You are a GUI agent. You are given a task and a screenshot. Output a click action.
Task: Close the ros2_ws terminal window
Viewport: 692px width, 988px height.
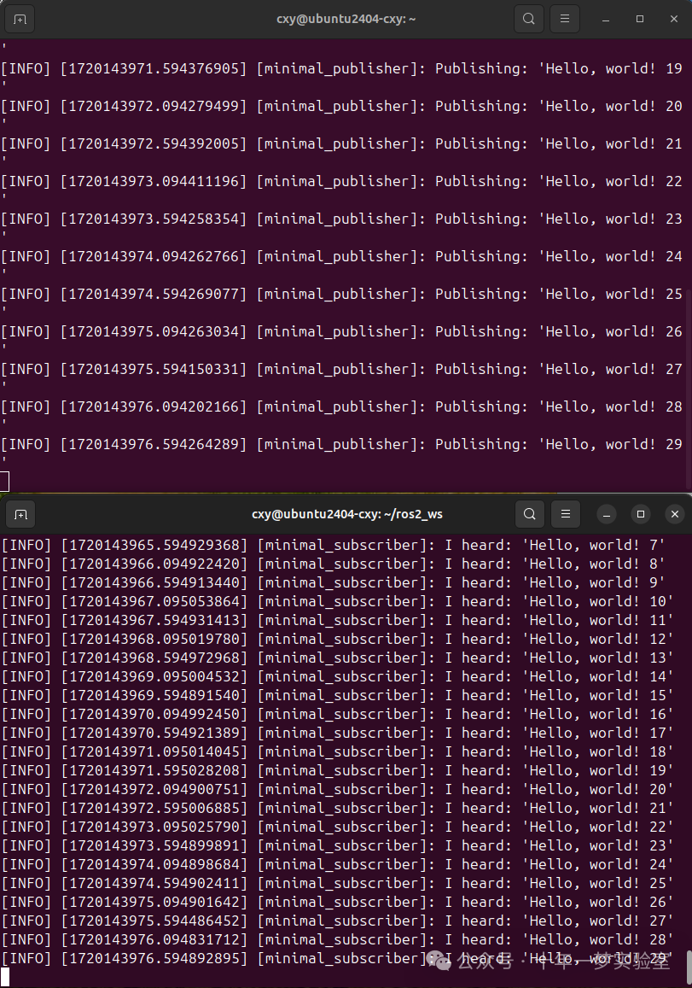point(674,515)
